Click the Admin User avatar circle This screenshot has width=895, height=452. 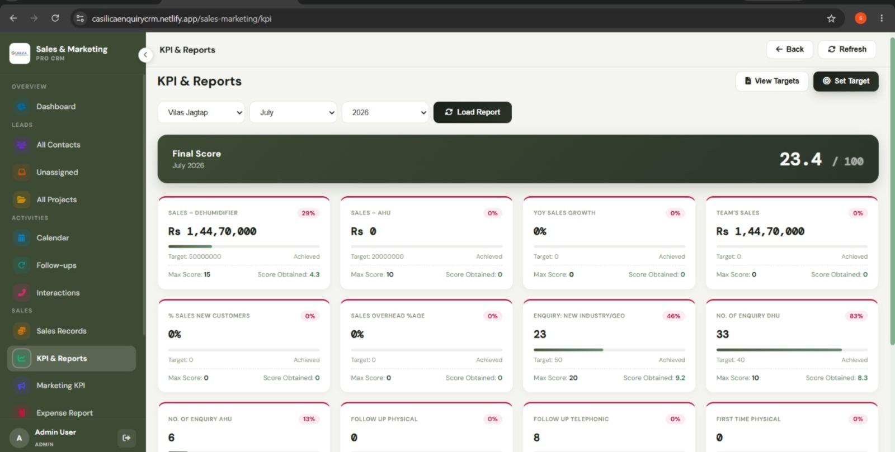tap(19, 437)
